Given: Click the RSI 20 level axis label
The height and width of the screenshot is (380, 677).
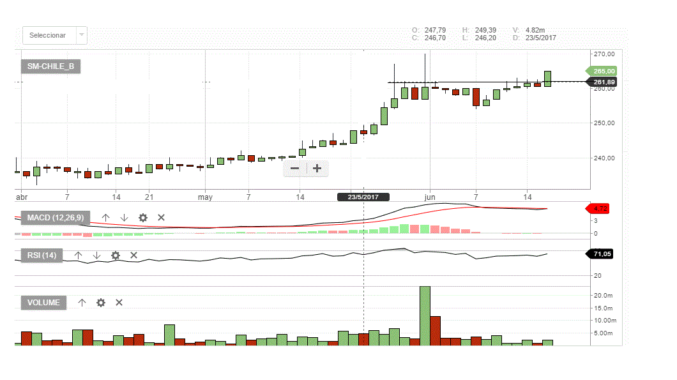Looking at the screenshot, I should tap(598, 275).
